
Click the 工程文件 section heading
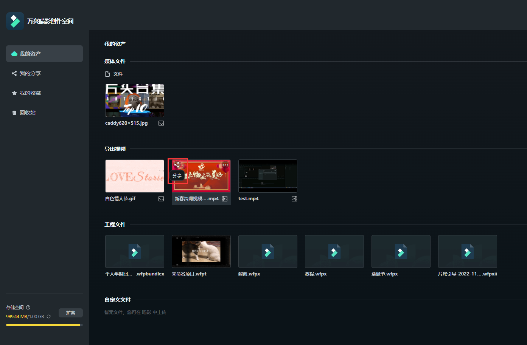[x=115, y=224]
